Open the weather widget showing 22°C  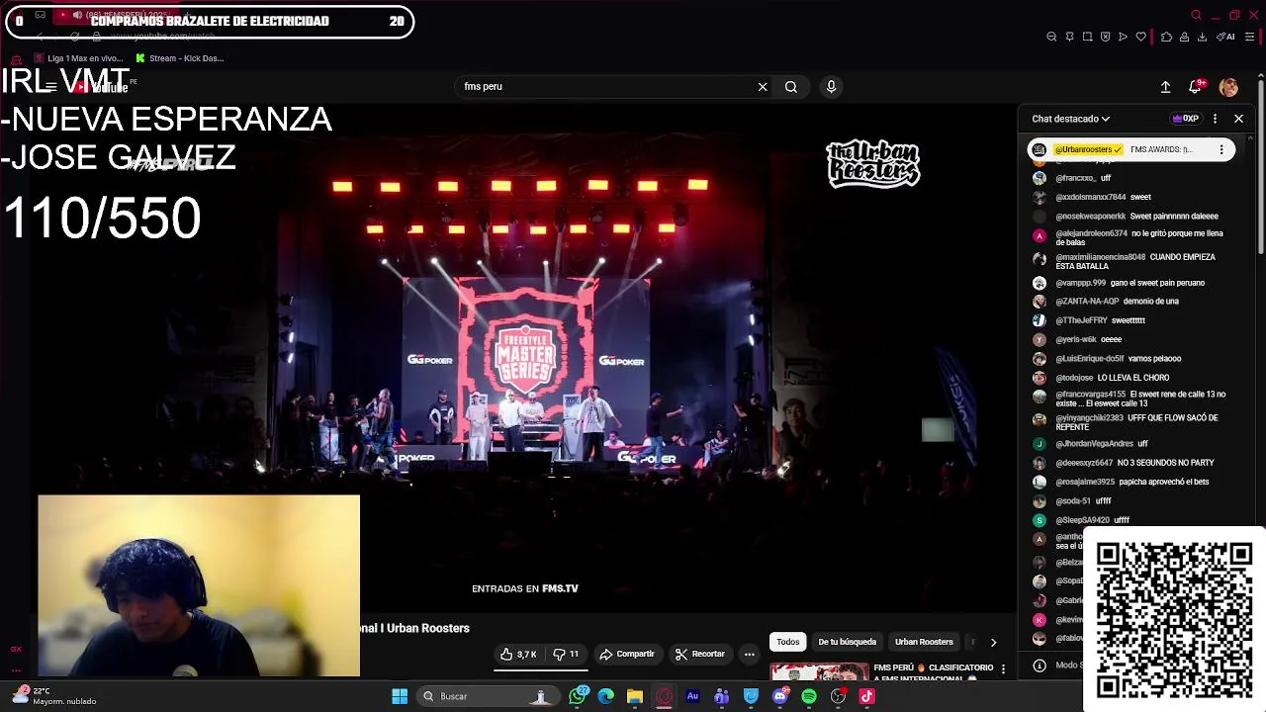tap(54, 696)
